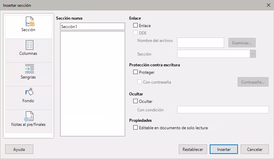Click the Insertar button

(x=224, y=149)
